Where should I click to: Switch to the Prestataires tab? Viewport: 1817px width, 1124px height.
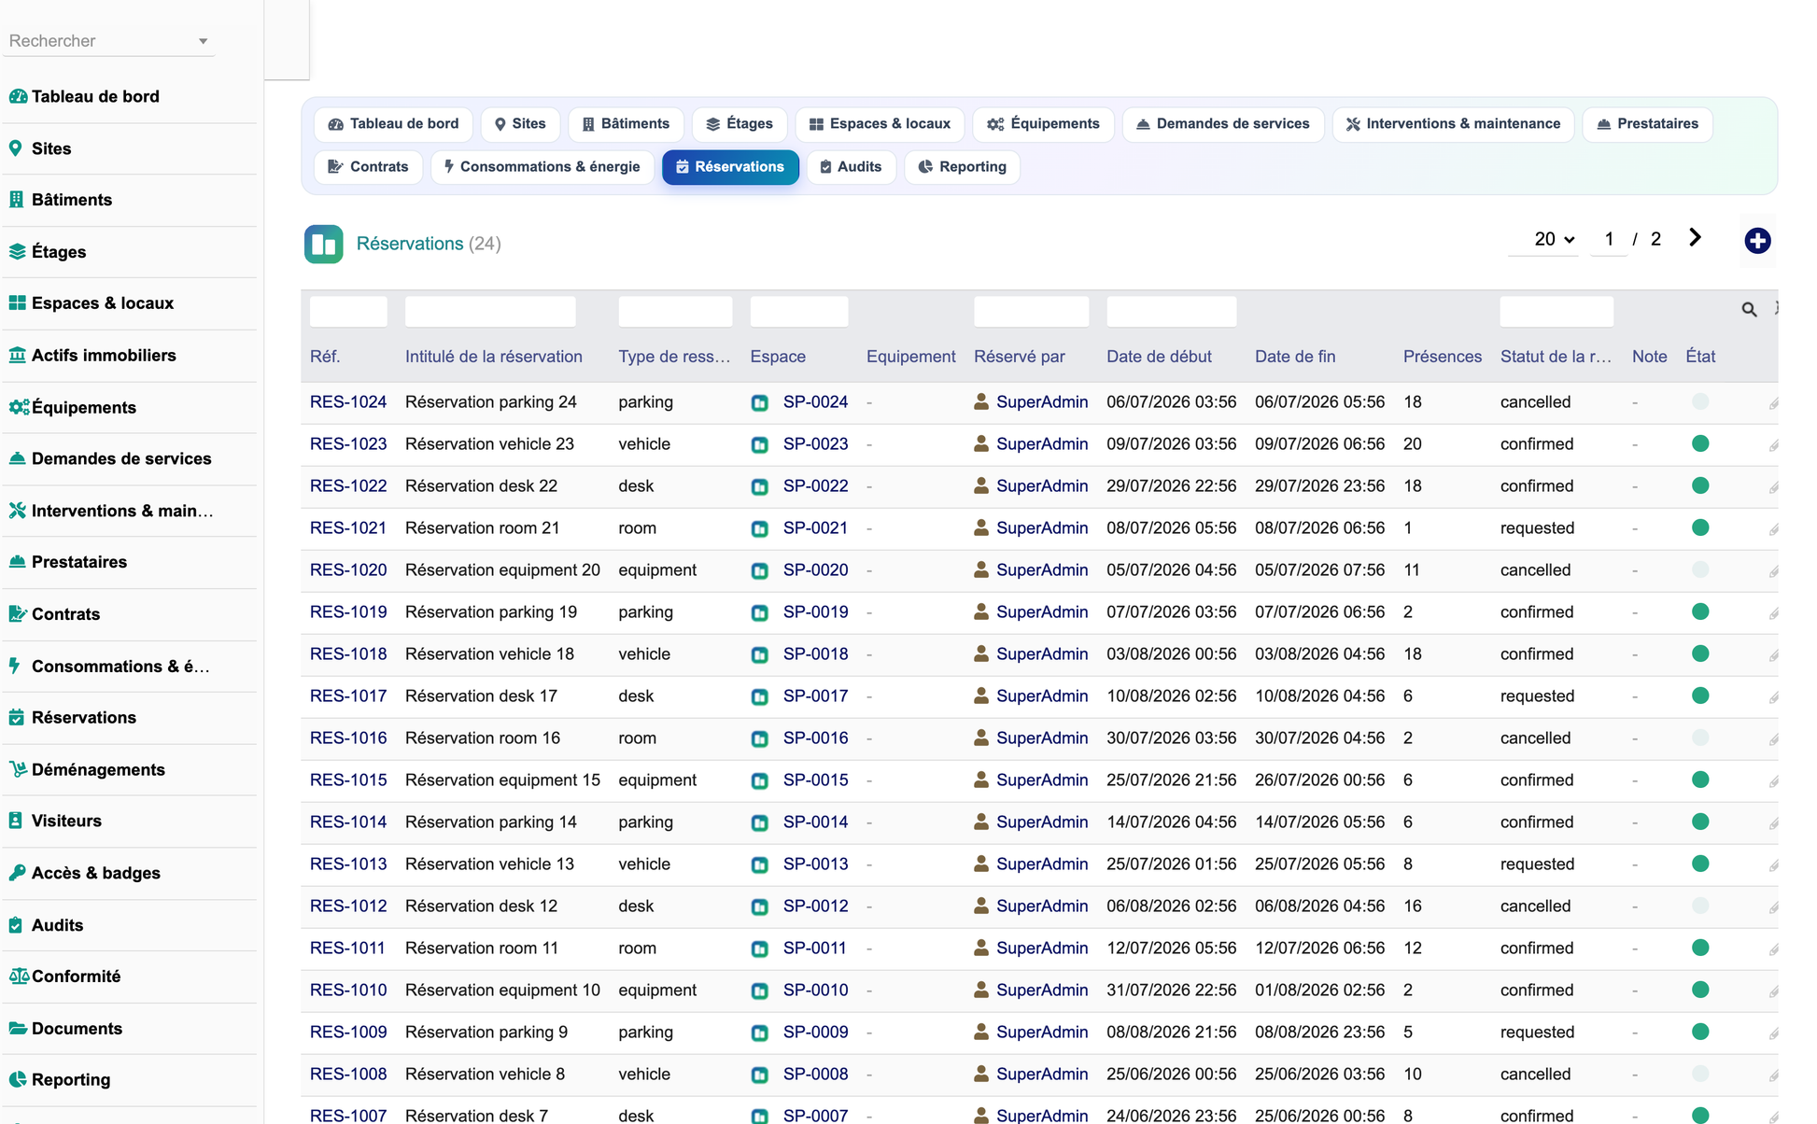1647,124
